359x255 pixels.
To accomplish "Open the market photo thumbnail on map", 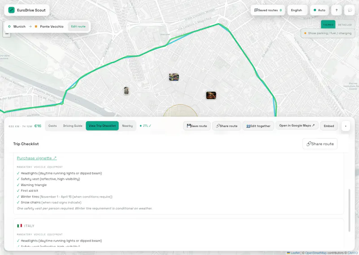I will pyautogui.click(x=174, y=77).
